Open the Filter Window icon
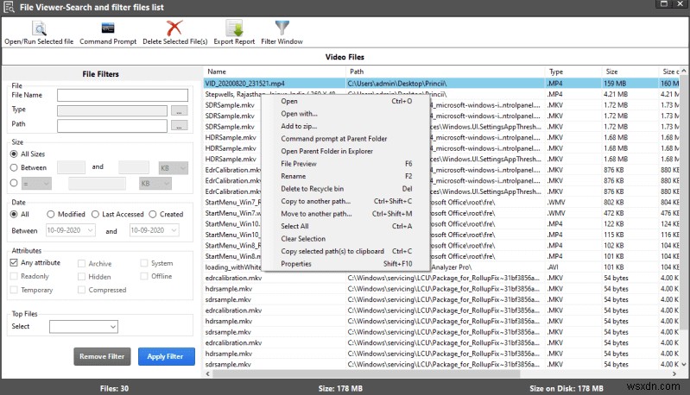 282,28
